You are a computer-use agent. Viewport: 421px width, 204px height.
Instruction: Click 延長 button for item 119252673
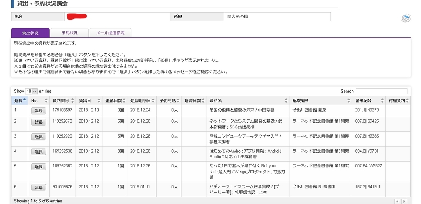pos(39,122)
